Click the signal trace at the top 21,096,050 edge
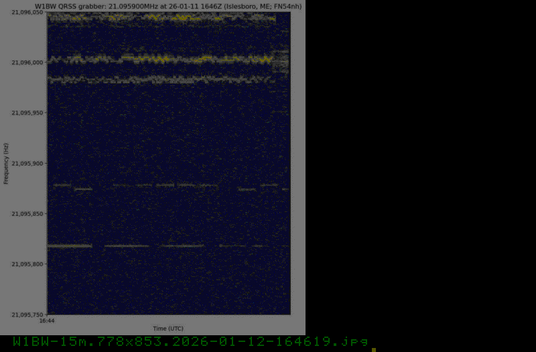Viewport: 536px width, 352px height. coord(161,17)
